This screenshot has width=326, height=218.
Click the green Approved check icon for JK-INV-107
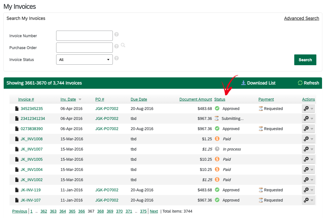[x=218, y=200]
